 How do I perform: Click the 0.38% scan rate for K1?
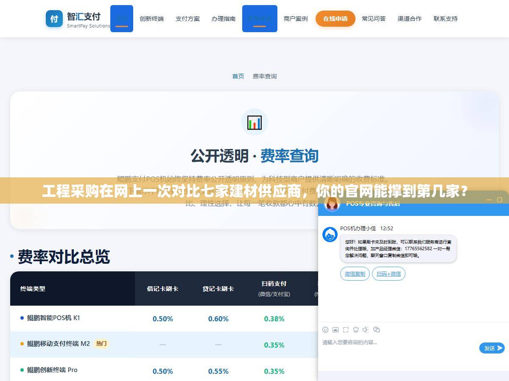coord(274,319)
